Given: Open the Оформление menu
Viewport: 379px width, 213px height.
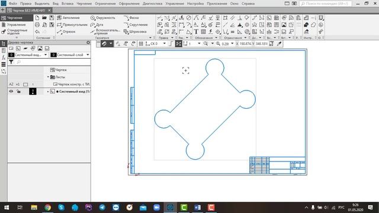Looking at the screenshot, I should point(129,4).
